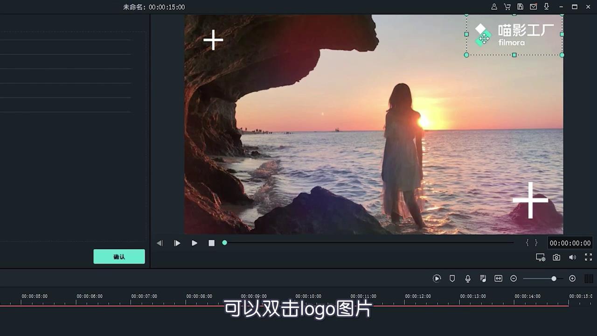Click the preview progress bar track
The image size is (597, 336).
point(368,243)
